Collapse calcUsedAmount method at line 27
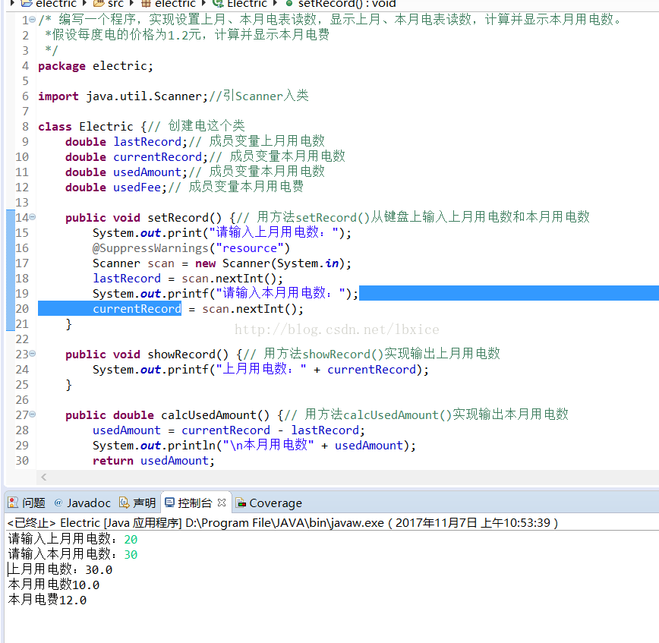659x643 pixels. 33,414
